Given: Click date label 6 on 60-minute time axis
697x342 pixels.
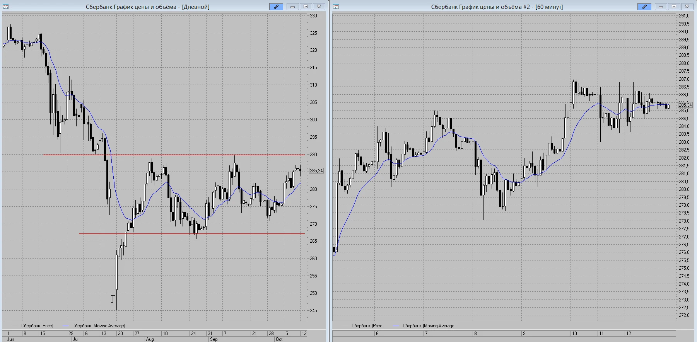Looking at the screenshot, I should pos(377,333).
